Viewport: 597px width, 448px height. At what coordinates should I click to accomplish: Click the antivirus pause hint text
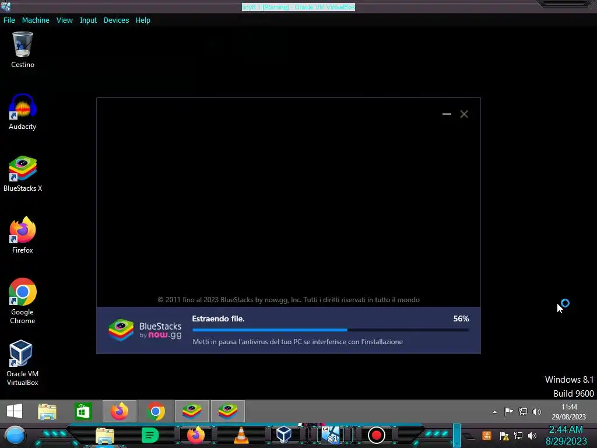pyautogui.click(x=297, y=342)
